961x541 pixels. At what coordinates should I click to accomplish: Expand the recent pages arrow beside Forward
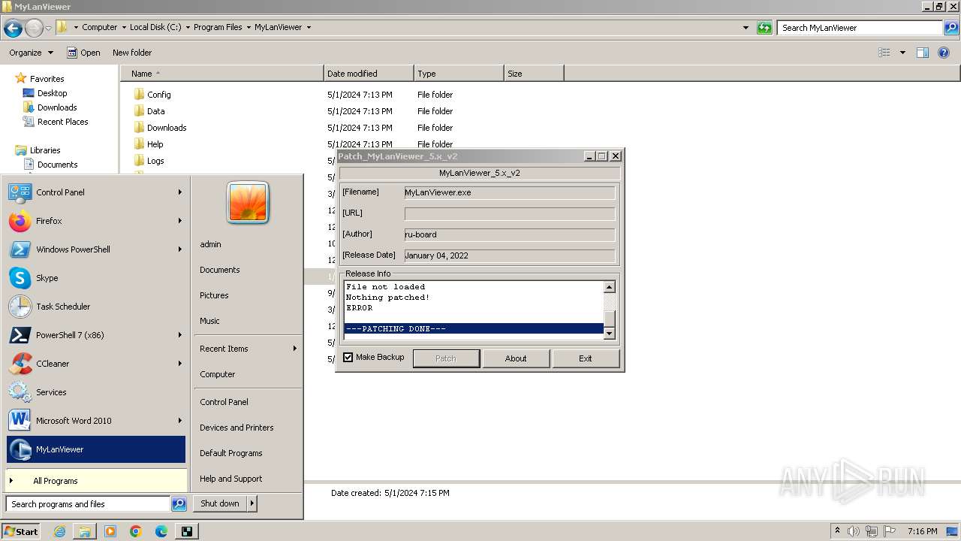coord(49,28)
